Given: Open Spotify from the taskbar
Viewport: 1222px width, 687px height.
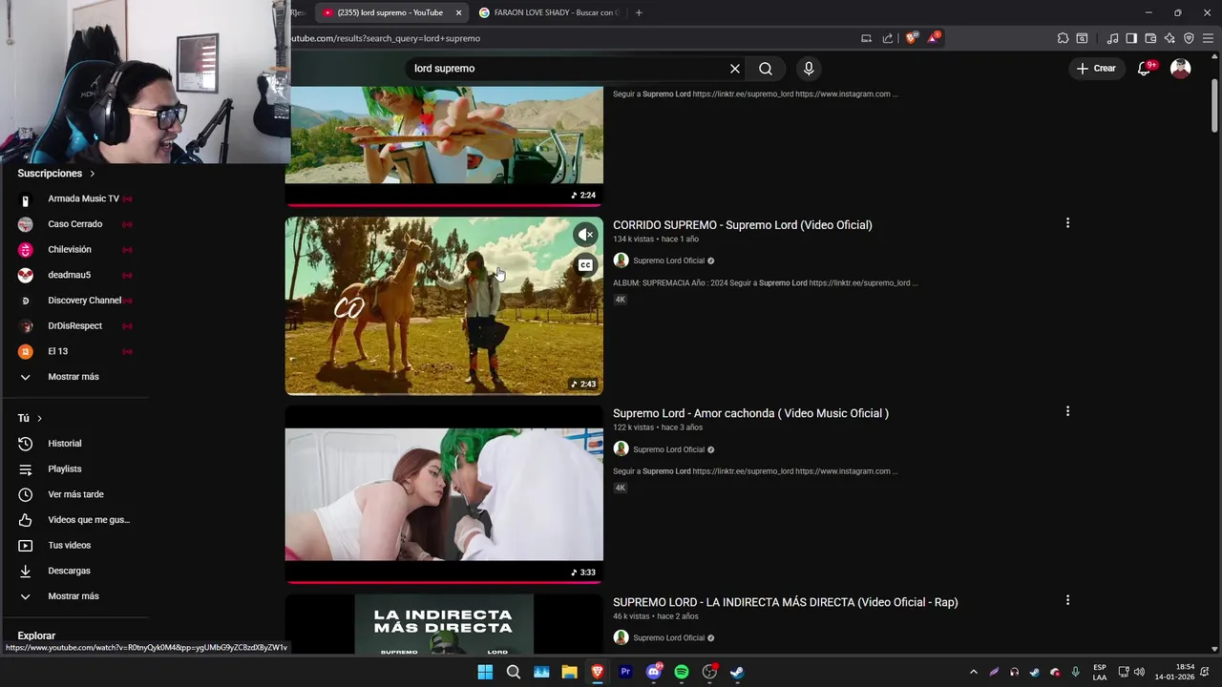Looking at the screenshot, I should [x=682, y=672].
